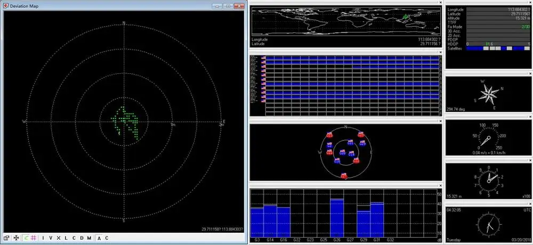The image size is (533, 245).
Task: Click the analog UTC clock face
Action: [488, 225]
